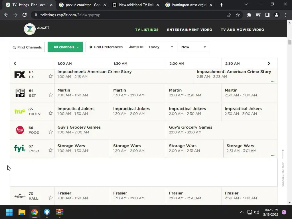
Task: Open Chrome three-dot menu
Action: (x=286, y=15)
